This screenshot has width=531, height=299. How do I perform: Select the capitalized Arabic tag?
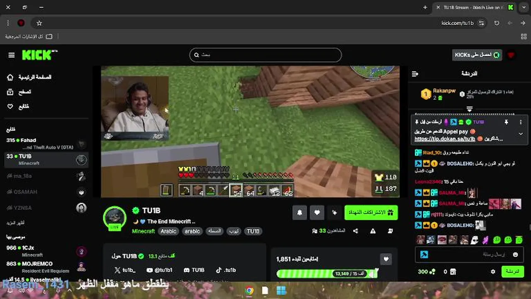tap(168, 231)
